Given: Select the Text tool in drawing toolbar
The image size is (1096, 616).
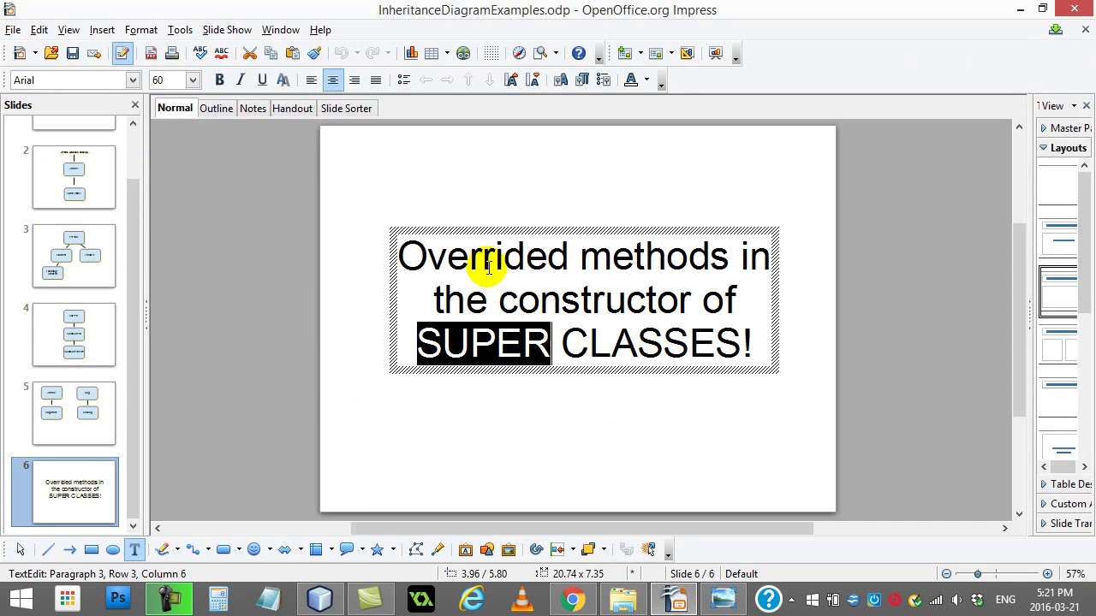Looking at the screenshot, I should [x=134, y=549].
